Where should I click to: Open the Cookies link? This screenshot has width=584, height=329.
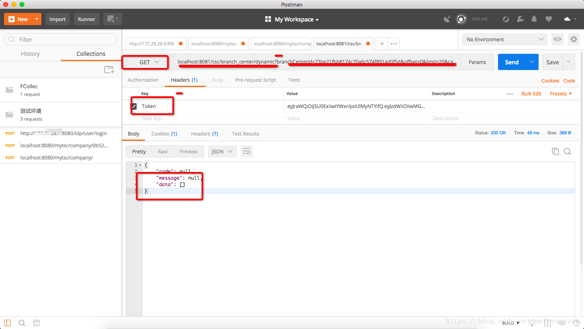[x=550, y=81]
